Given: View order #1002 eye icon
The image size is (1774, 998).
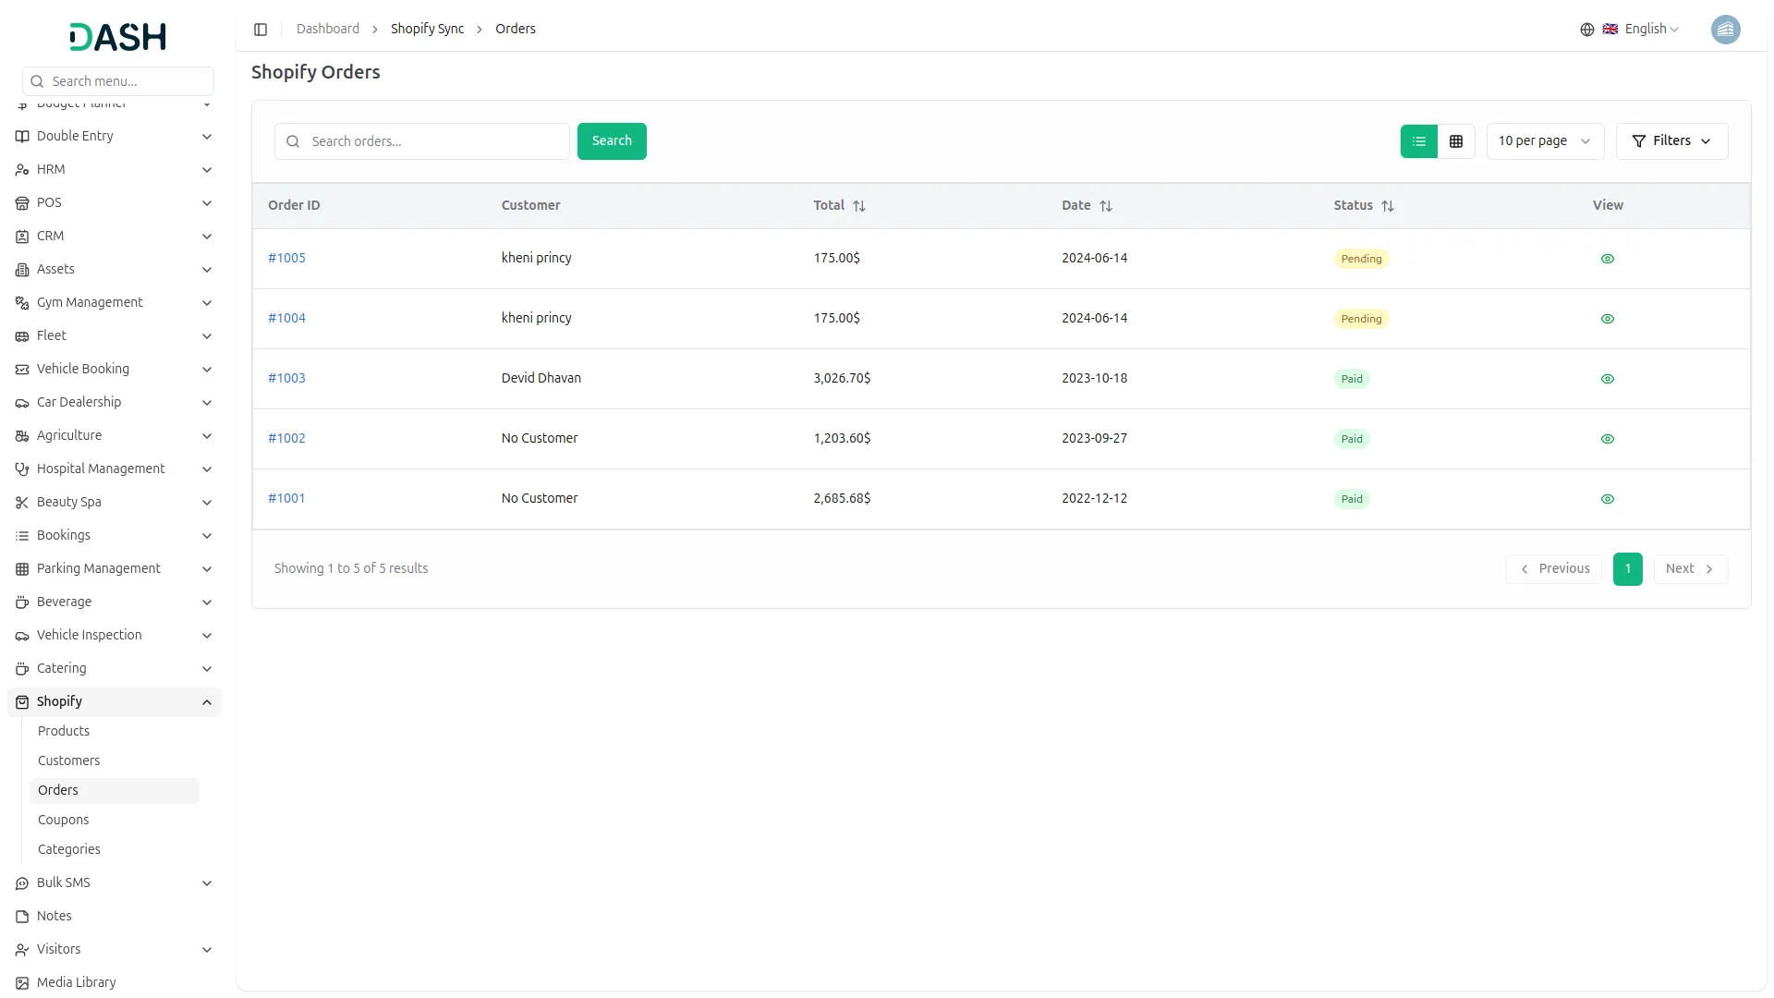Looking at the screenshot, I should coord(1608,439).
